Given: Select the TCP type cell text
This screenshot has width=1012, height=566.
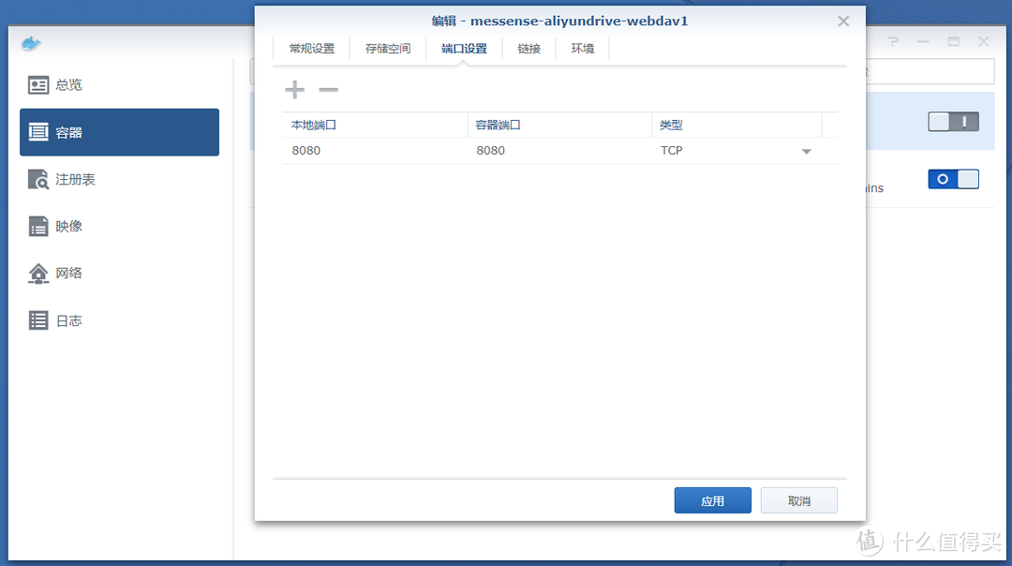Looking at the screenshot, I should [671, 150].
